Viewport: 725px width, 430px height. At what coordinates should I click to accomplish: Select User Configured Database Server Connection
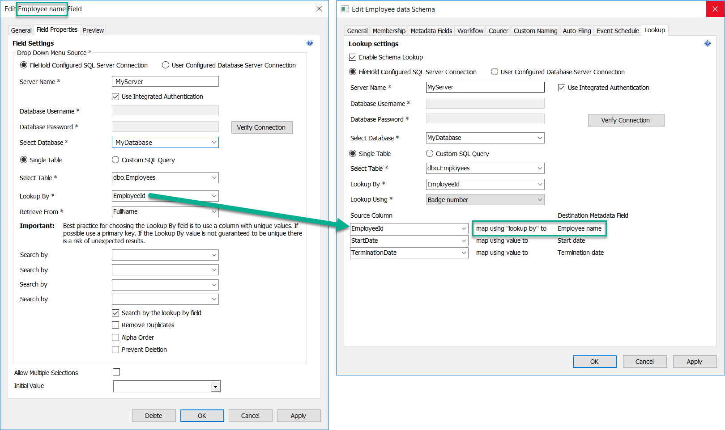coord(166,65)
